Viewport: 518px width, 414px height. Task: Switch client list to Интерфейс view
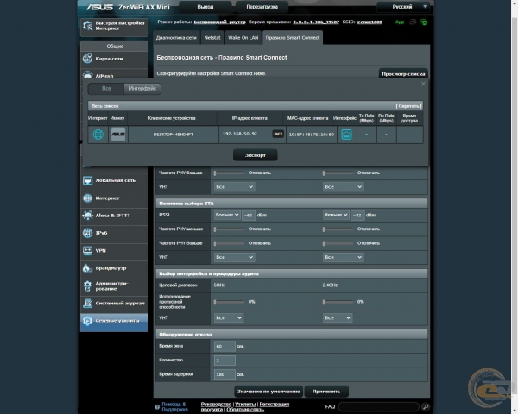142,89
